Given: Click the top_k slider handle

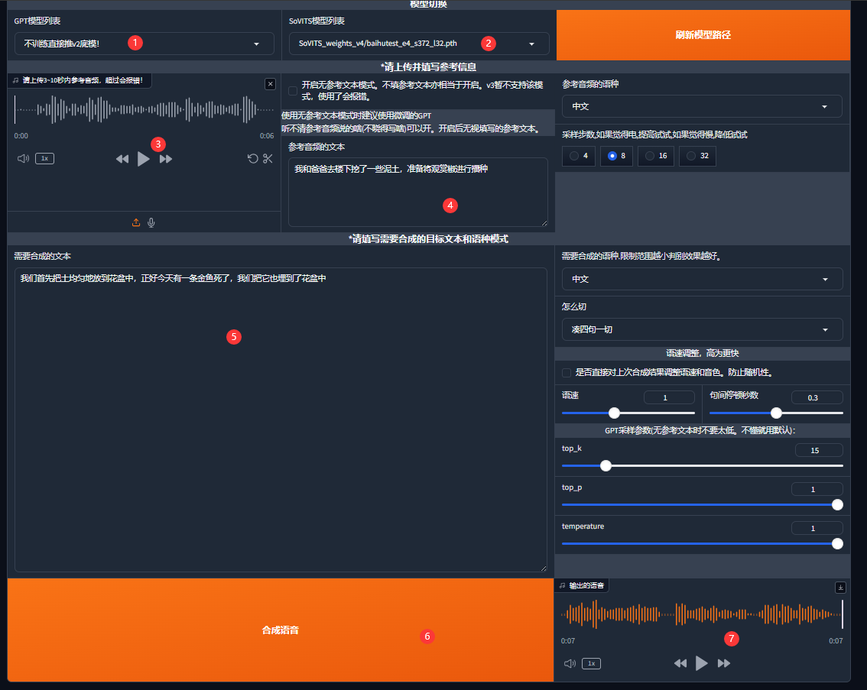Looking at the screenshot, I should (x=606, y=465).
